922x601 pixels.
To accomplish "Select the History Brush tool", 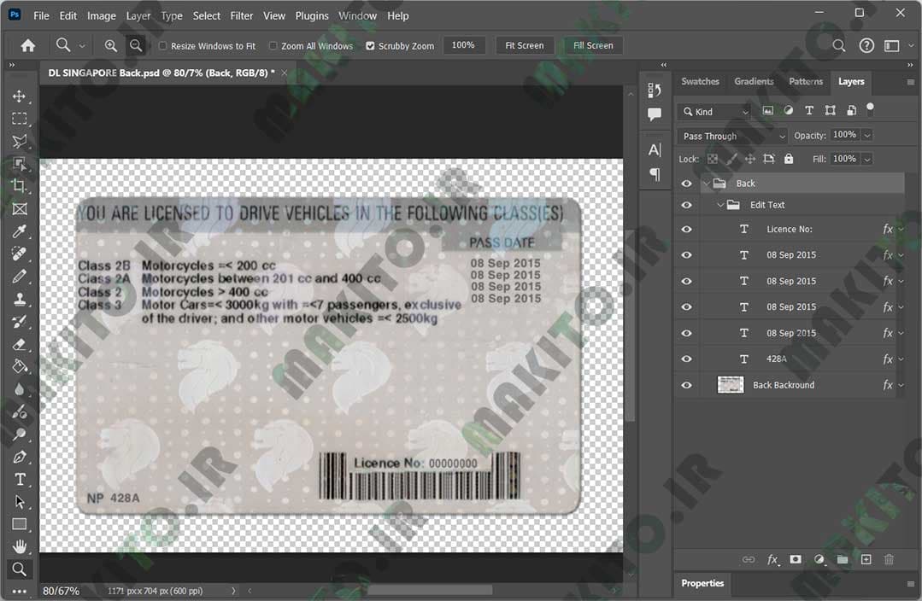I will (20, 321).
